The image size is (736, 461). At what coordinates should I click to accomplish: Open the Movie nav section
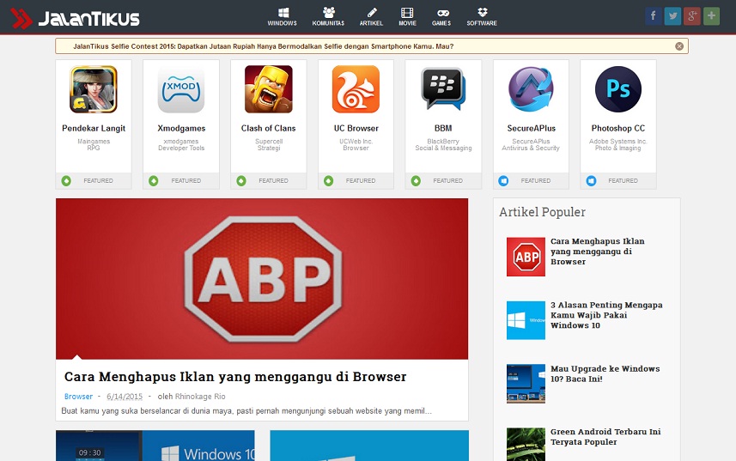coord(407,17)
